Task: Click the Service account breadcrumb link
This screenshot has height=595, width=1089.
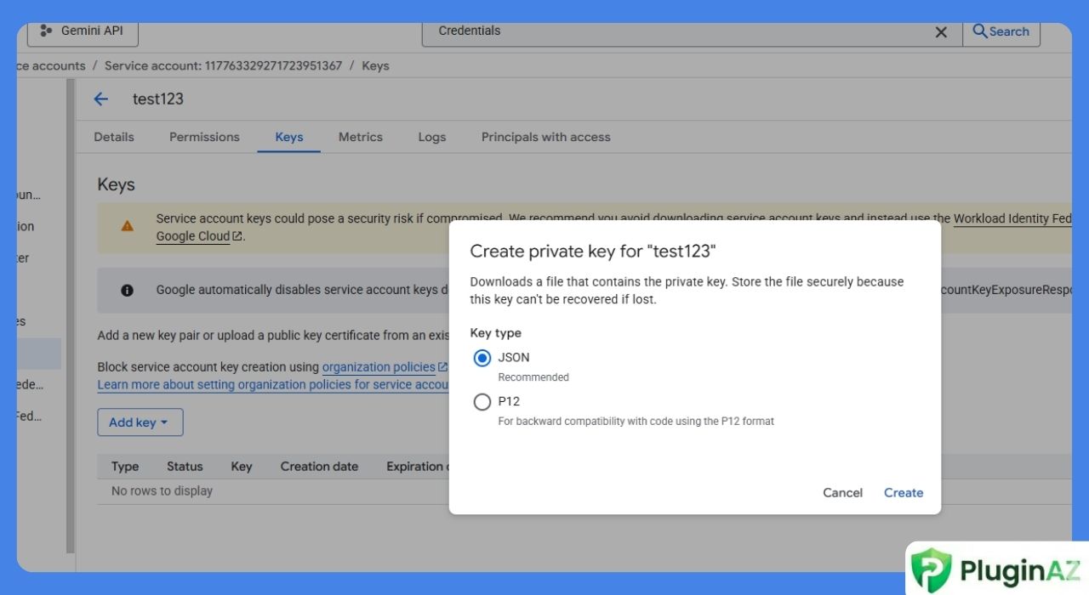Action: point(223,65)
